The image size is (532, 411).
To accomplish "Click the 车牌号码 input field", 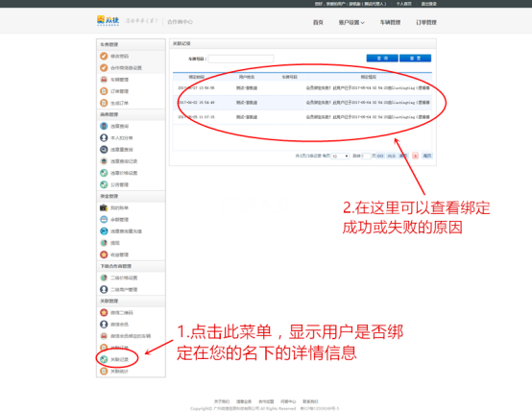I will click(x=241, y=59).
